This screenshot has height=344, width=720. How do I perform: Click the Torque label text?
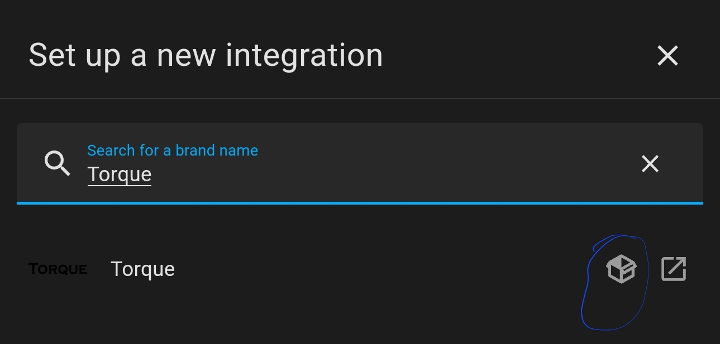(142, 269)
